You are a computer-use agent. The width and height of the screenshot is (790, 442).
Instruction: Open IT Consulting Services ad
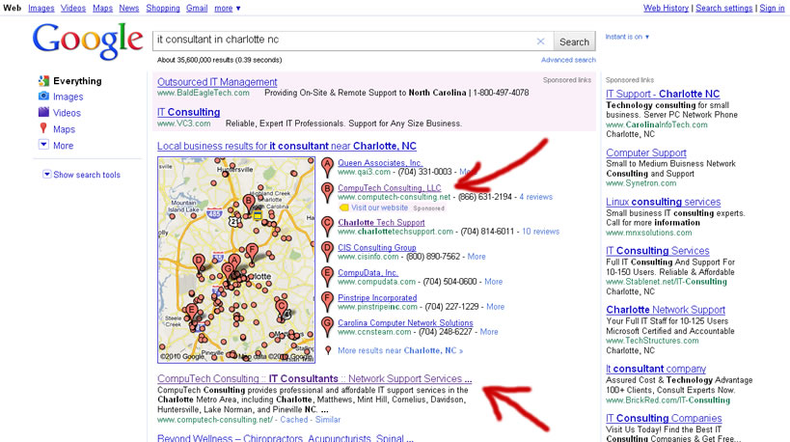pyautogui.click(x=658, y=251)
